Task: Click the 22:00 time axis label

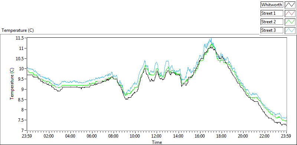Action: (265, 136)
